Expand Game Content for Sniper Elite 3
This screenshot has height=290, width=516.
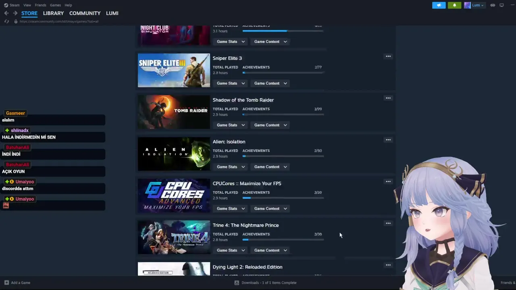click(270, 83)
